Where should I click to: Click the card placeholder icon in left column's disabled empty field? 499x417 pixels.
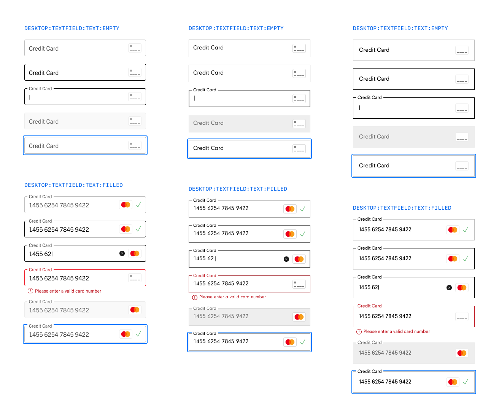(x=135, y=121)
